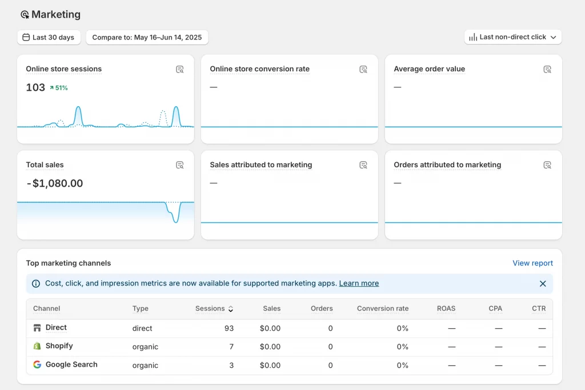Click the organic type cell in the Shopify row
The width and height of the screenshot is (585, 390).
pos(145,347)
